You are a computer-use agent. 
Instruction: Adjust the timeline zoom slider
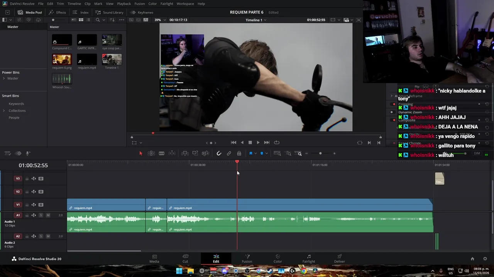(320, 154)
